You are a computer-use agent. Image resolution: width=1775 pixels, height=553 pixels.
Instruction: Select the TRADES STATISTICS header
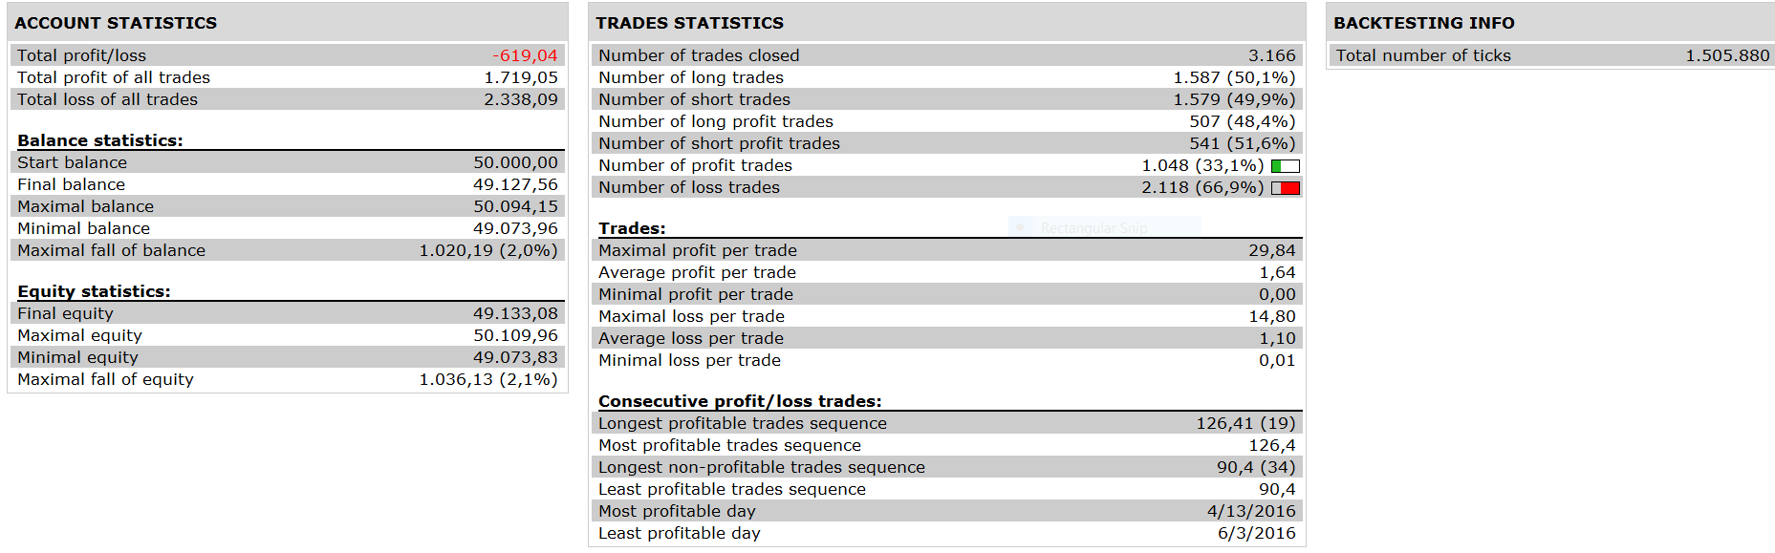689,23
